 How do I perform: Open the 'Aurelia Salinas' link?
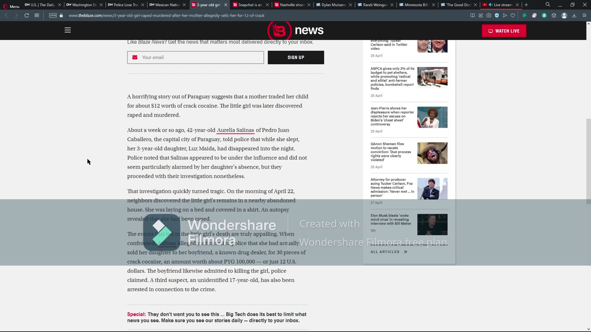click(235, 130)
